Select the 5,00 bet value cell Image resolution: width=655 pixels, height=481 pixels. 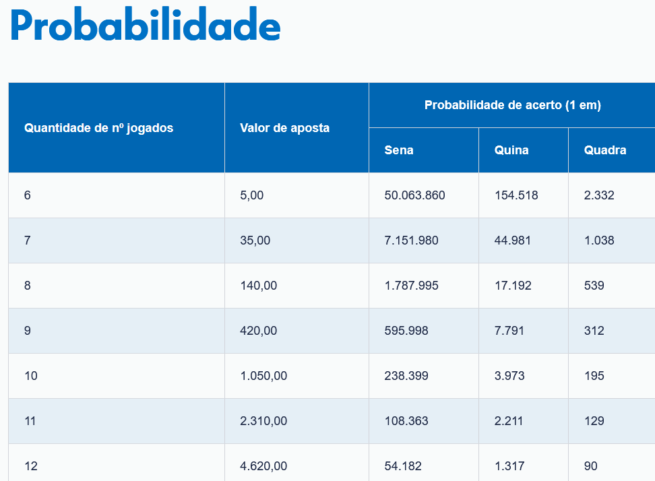[252, 195]
